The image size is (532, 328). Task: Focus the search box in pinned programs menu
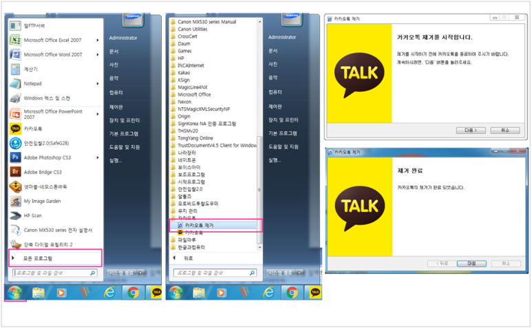[x=55, y=273]
